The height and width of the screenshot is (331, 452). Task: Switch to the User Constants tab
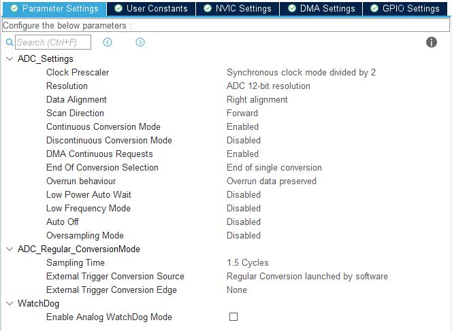(157, 9)
